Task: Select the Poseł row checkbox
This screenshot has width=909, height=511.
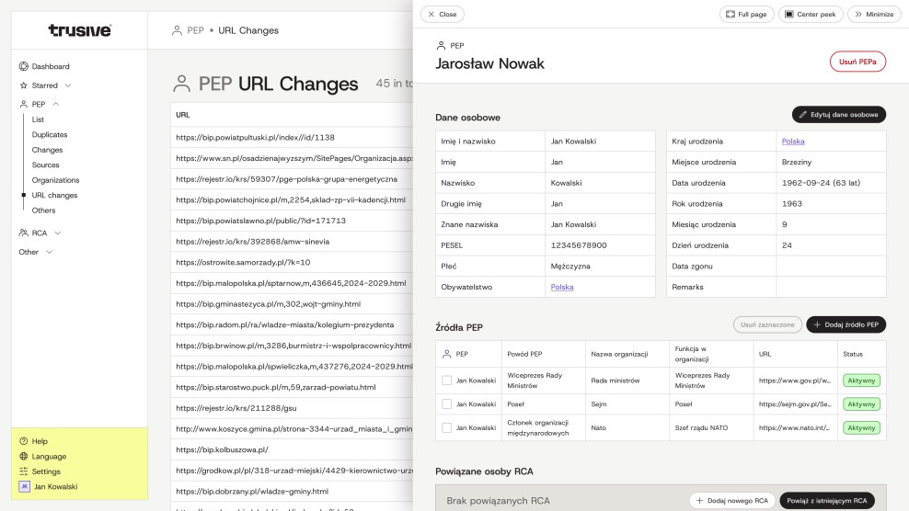Action: [446, 404]
